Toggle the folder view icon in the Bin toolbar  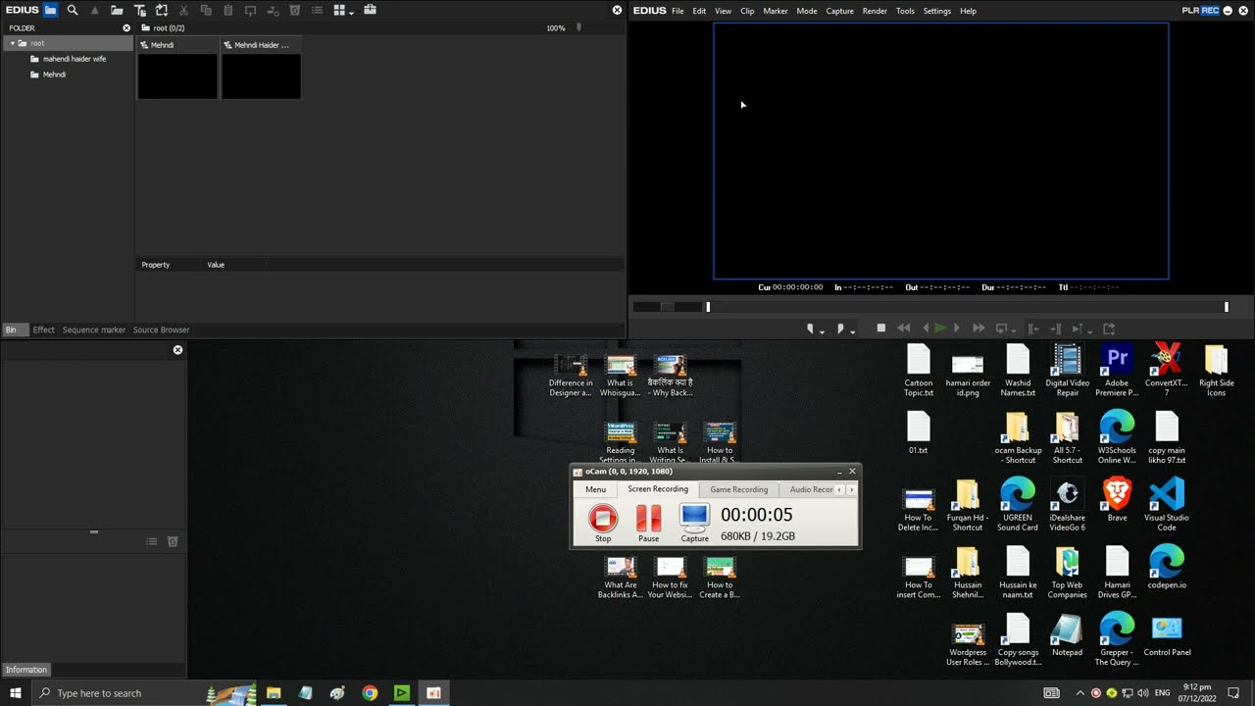(50, 10)
